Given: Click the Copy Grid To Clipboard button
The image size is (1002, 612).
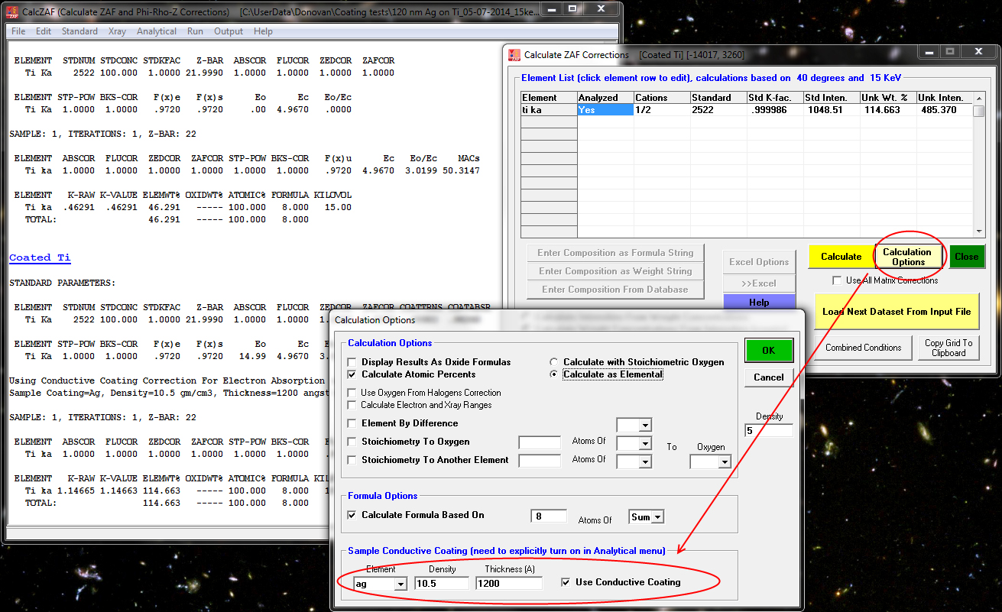Looking at the screenshot, I should tap(948, 348).
